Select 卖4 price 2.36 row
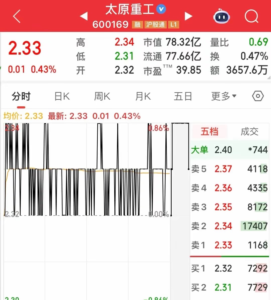The width and height of the screenshot is (271, 300). [x=230, y=188]
